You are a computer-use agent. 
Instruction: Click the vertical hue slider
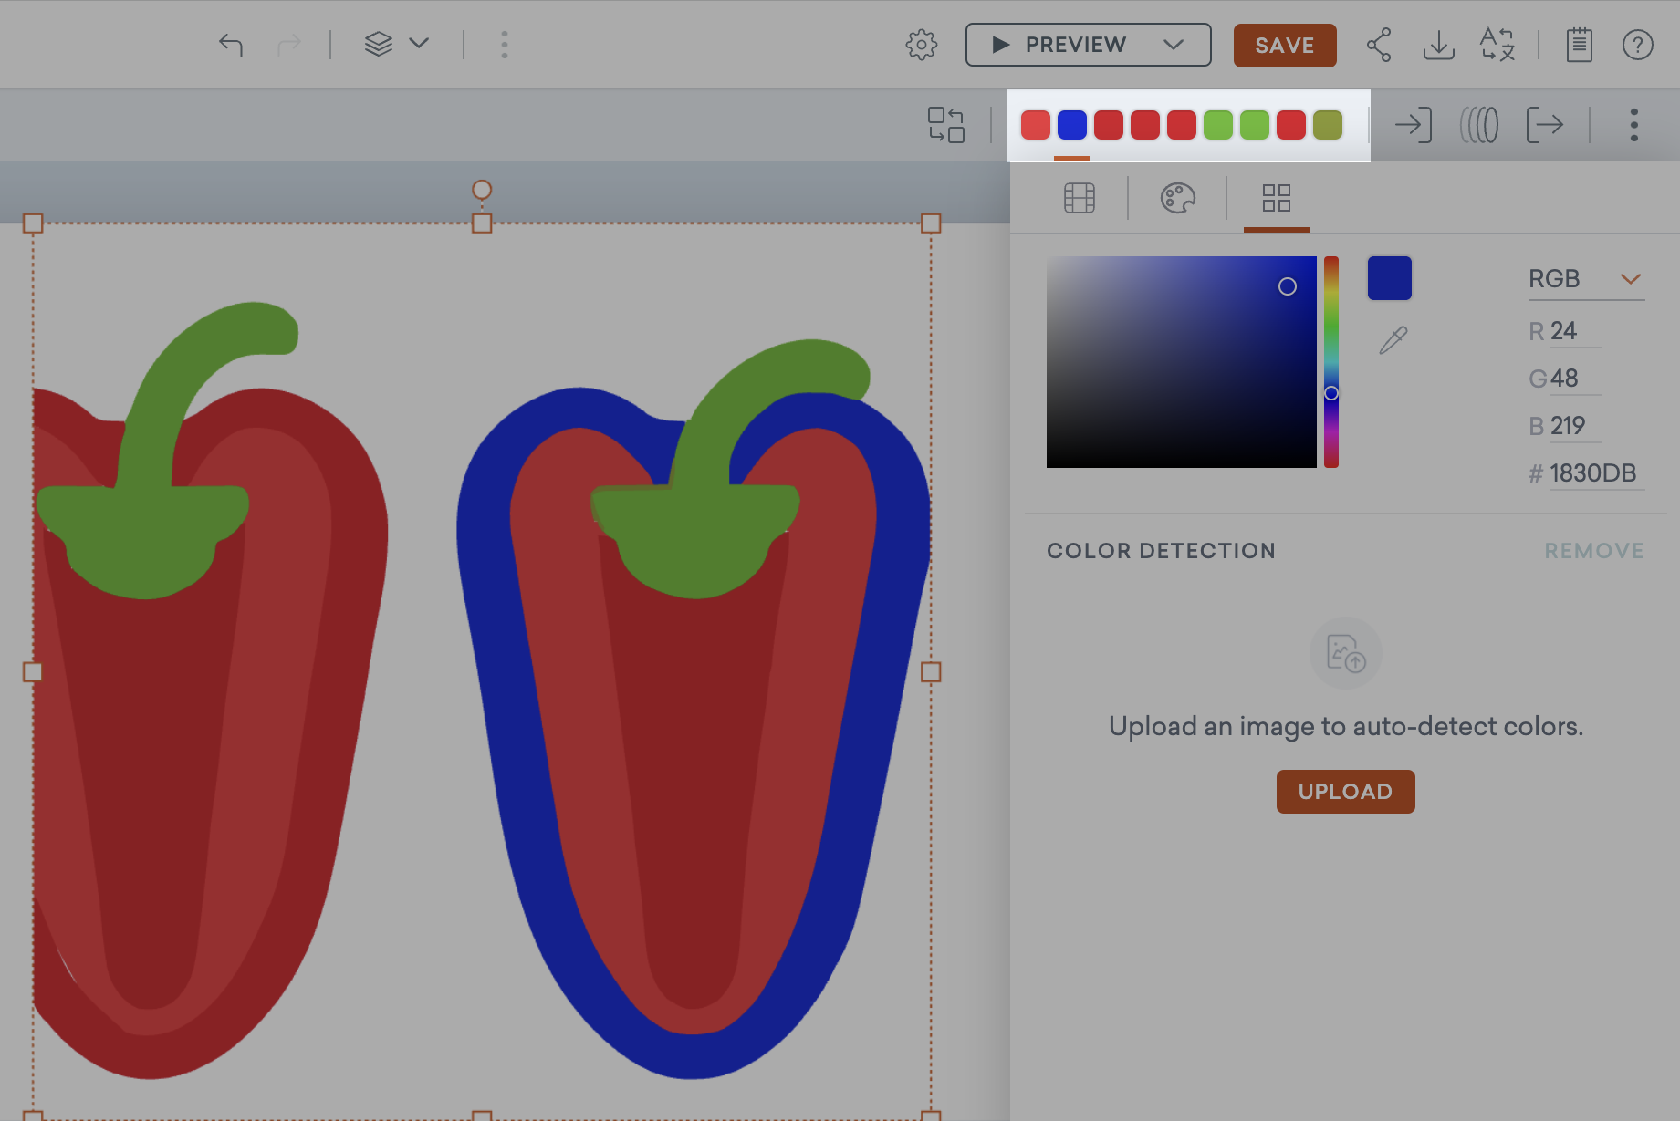click(x=1331, y=362)
